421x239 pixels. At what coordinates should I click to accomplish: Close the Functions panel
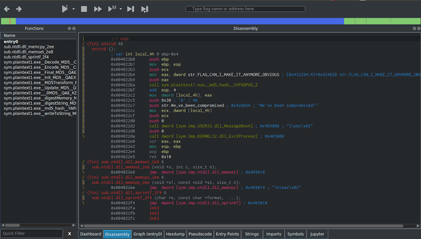[x=74, y=29]
